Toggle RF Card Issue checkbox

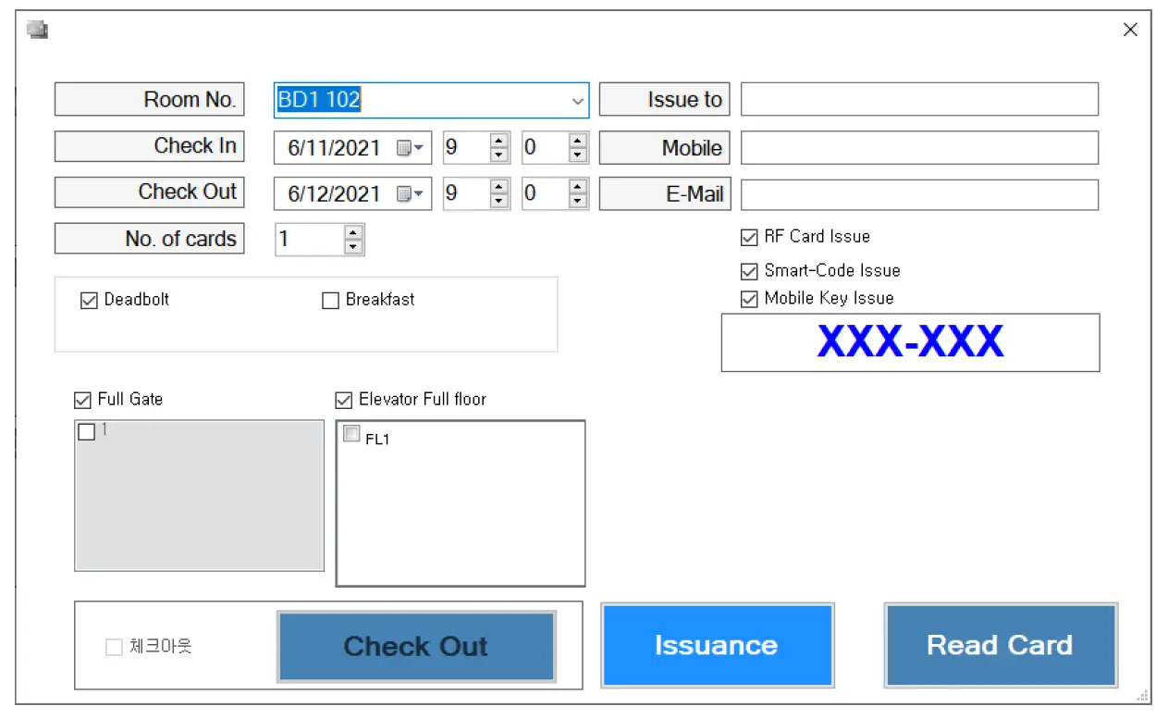click(749, 238)
